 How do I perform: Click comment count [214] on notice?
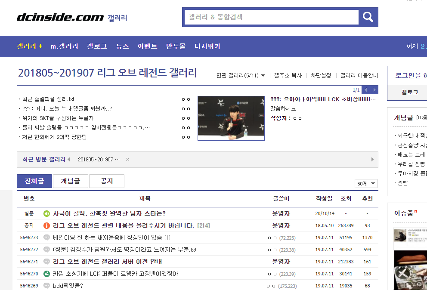(x=204, y=226)
